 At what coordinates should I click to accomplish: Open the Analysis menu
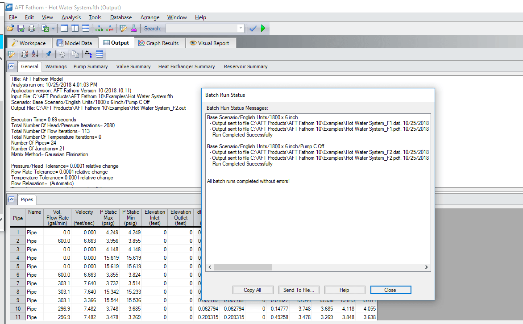(x=71, y=17)
